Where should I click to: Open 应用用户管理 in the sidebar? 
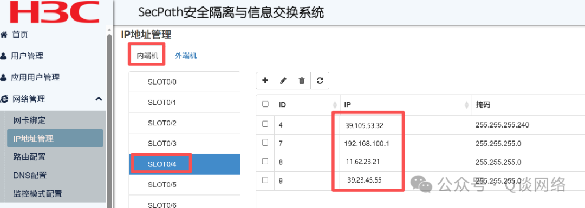[35, 77]
